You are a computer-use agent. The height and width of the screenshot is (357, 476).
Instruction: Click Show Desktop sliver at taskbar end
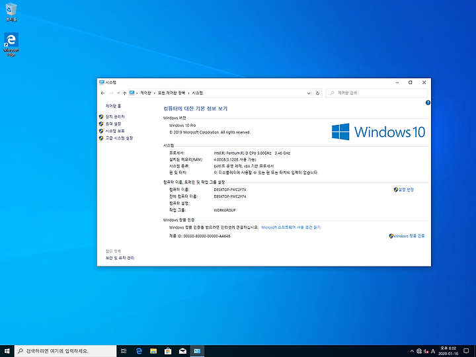click(x=475, y=351)
